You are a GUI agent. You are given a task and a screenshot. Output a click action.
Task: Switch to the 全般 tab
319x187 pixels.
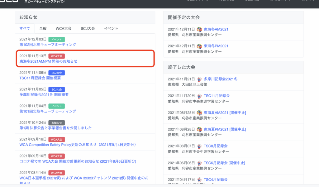tap(43, 28)
